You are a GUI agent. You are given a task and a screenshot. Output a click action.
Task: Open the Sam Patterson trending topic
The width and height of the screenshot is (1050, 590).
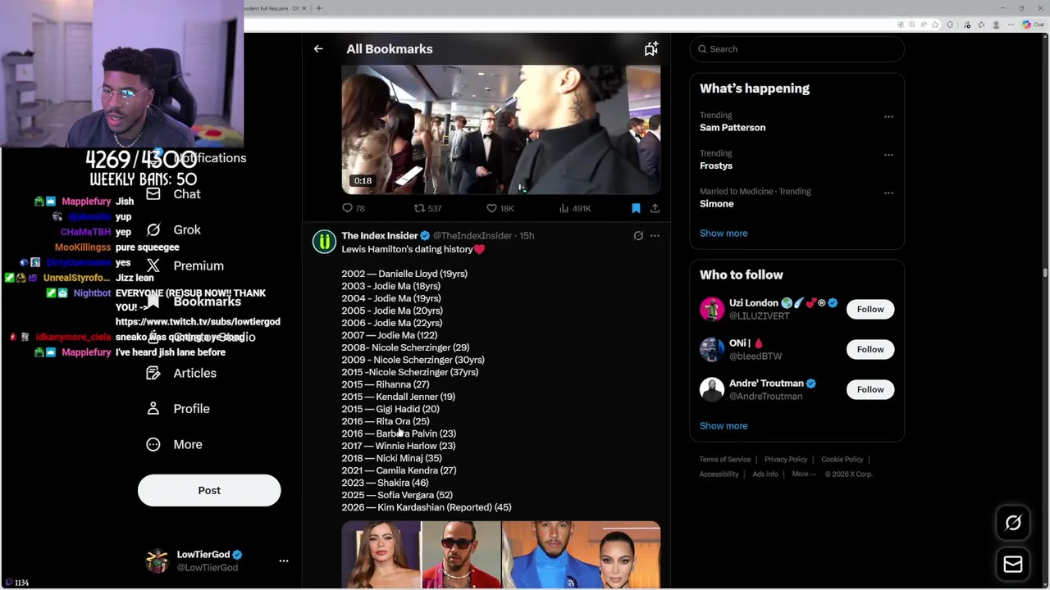tap(733, 128)
